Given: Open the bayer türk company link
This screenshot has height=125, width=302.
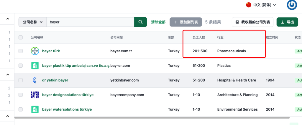Looking at the screenshot, I should coord(51,51).
